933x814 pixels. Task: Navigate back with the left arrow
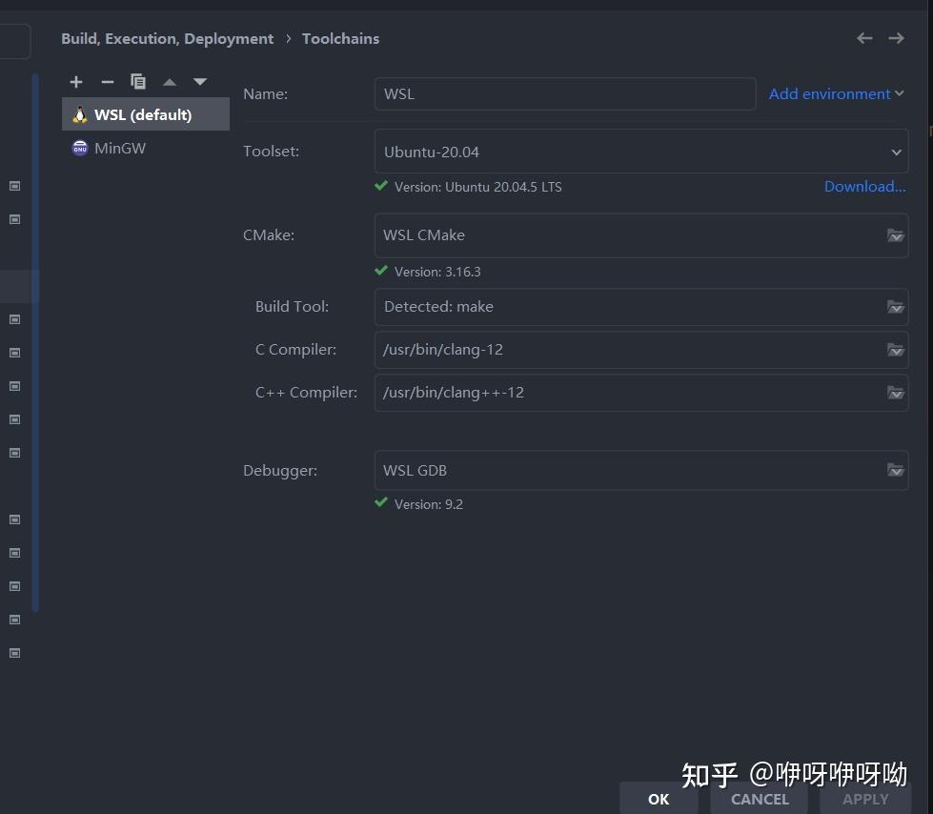(863, 38)
